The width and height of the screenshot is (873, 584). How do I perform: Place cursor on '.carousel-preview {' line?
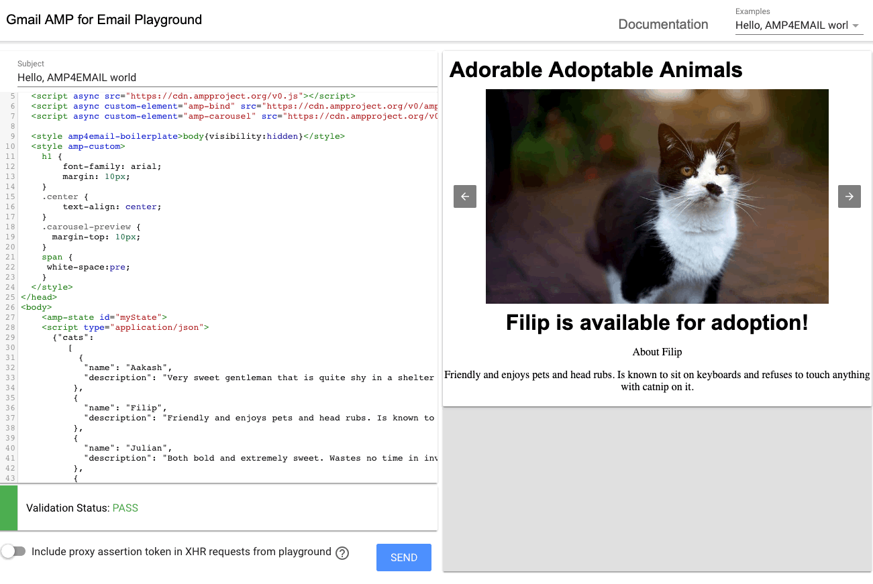coord(91,227)
